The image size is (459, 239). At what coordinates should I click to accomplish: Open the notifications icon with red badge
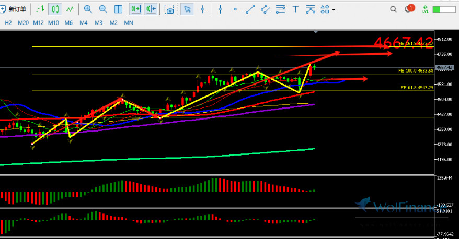409,9
